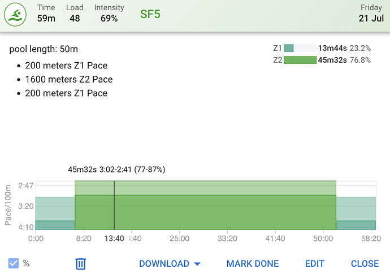
Task: Click the Z2 zone distribution bar
Action: click(x=300, y=60)
